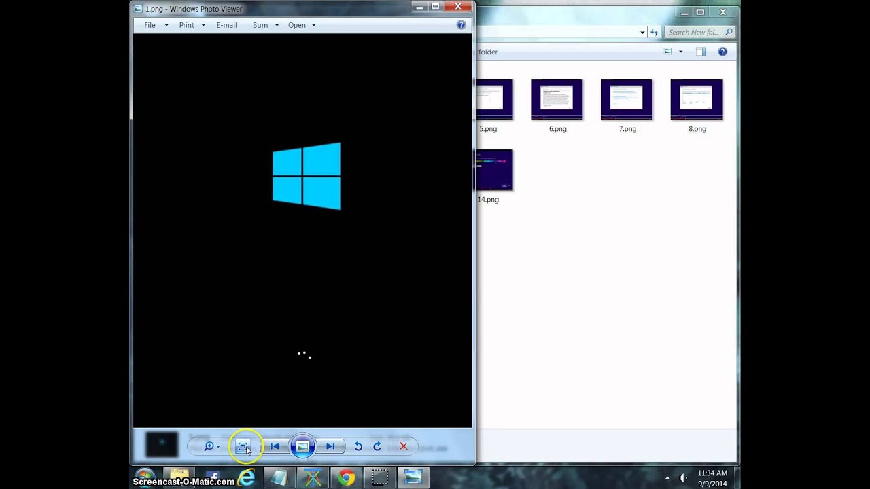Delete the photo with red X
The height and width of the screenshot is (489, 870).
tap(404, 446)
